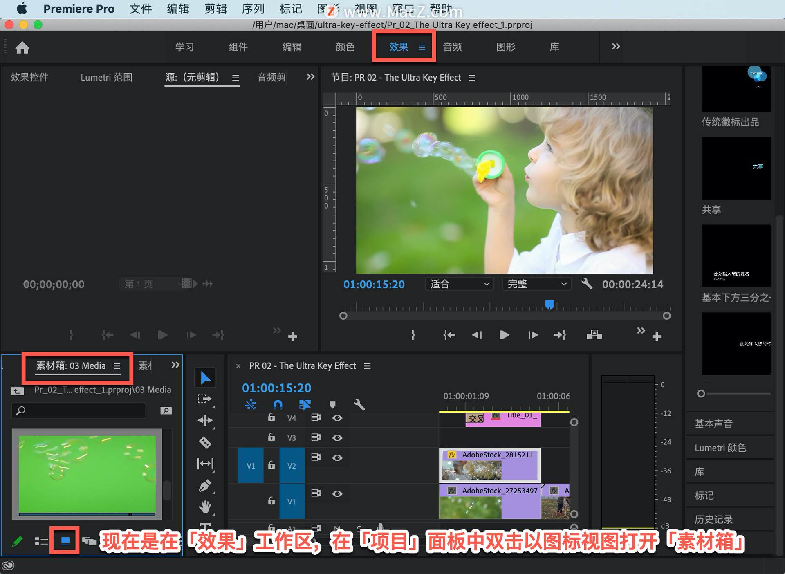
Task: Click the Export Frame camera button
Action: 594,335
